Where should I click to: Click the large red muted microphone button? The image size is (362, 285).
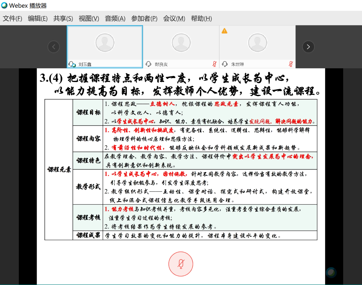pos(181,264)
